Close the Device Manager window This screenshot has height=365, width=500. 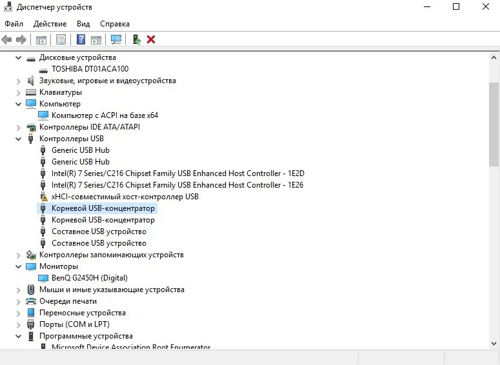(x=485, y=6)
